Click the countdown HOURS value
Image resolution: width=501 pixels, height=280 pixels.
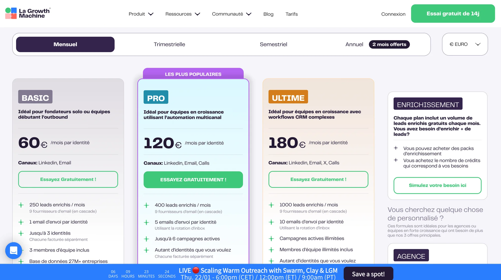pyautogui.click(x=128, y=272)
